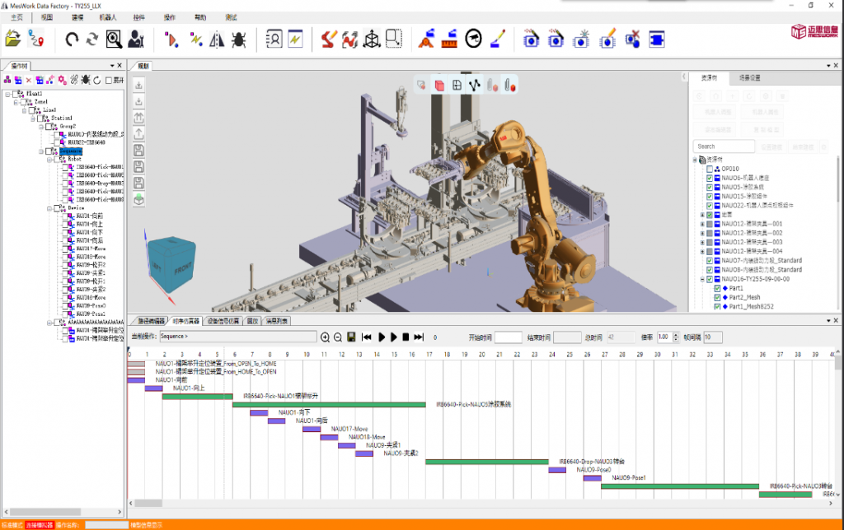Click the user with wrench icon
844x530 pixels.
tap(136, 40)
